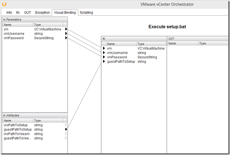The image size is (230, 155).
Task: Select vroPathToSetup in In Attributes
Action: coord(35,125)
